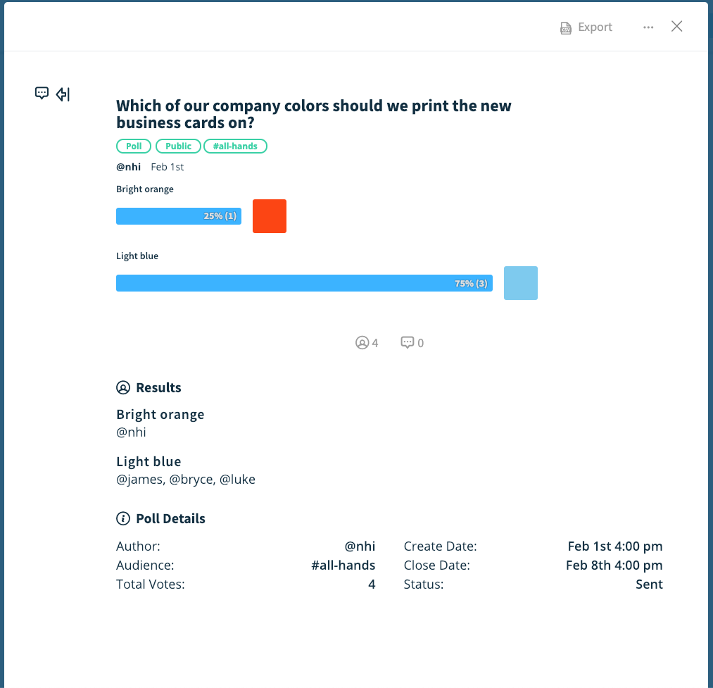Image resolution: width=713 pixels, height=688 pixels.
Task: Click the collapse panel arrow icon
Action: (63, 94)
